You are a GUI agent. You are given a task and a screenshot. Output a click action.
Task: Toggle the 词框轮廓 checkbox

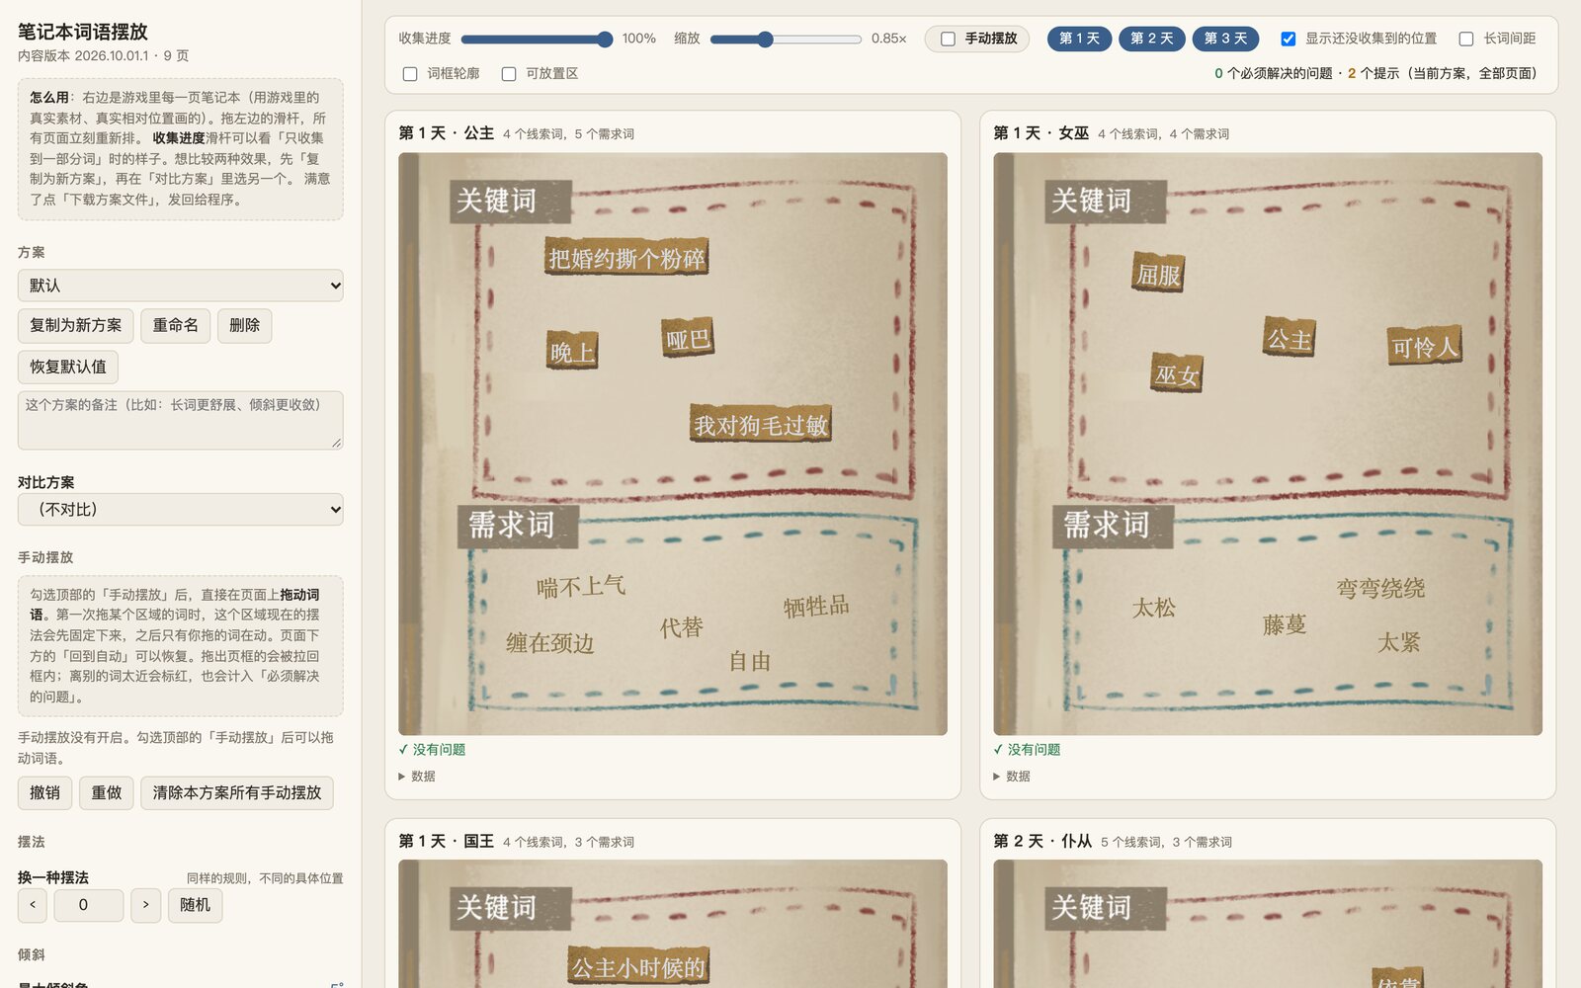coord(410,74)
